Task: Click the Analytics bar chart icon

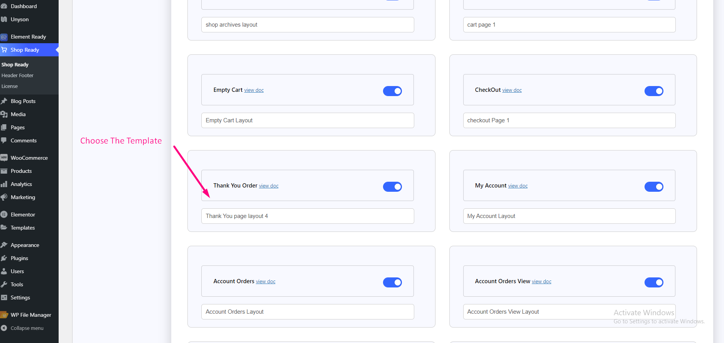Action: click(4, 184)
